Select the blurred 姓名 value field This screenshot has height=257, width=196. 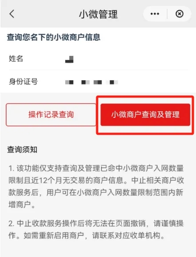[69, 59]
